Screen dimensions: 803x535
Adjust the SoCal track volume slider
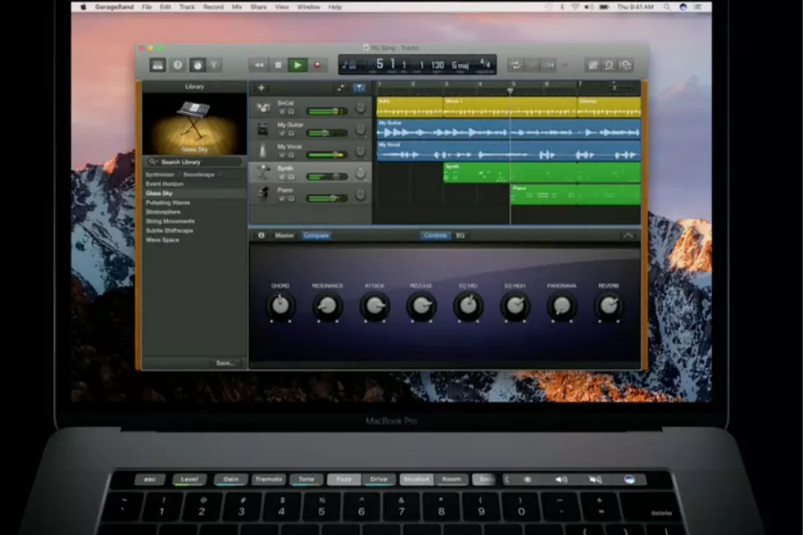tap(327, 111)
